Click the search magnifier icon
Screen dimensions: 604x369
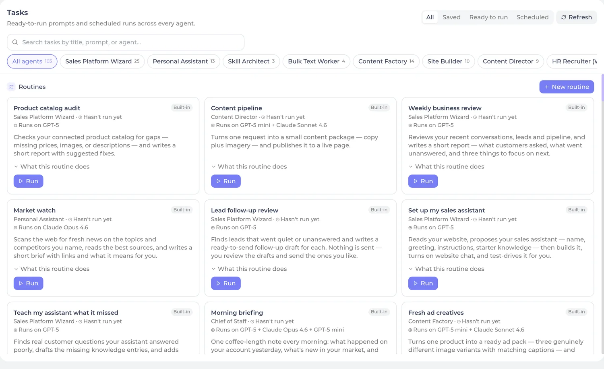pyautogui.click(x=15, y=42)
